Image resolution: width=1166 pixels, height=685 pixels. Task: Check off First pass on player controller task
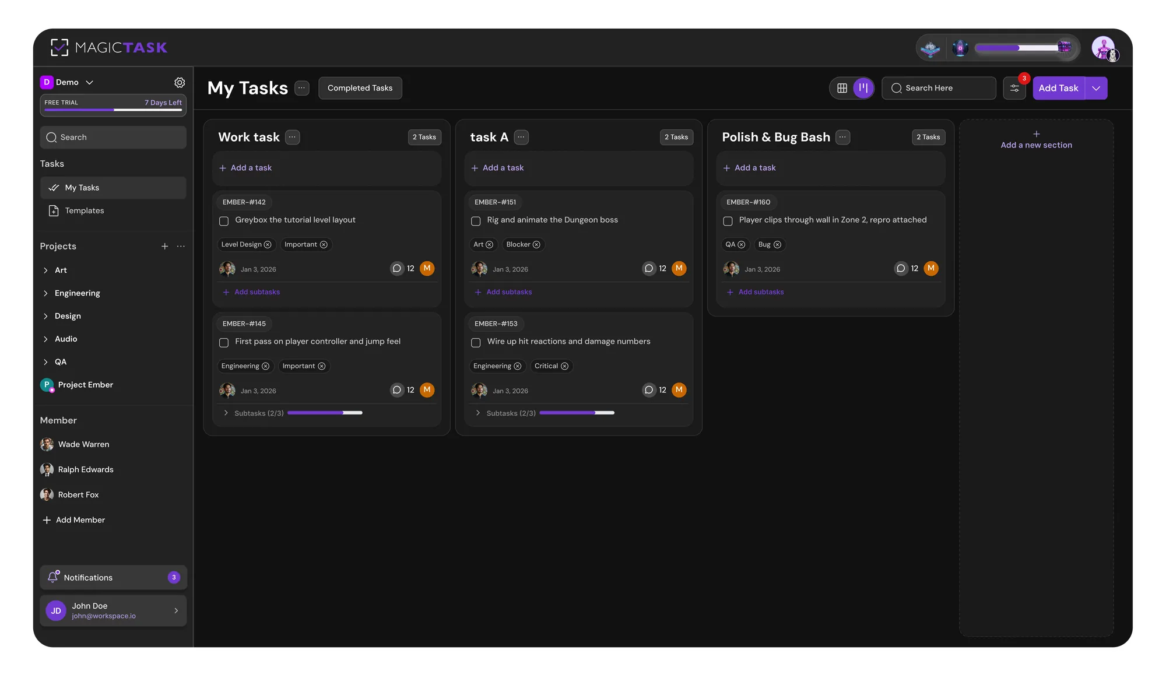pos(224,343)
